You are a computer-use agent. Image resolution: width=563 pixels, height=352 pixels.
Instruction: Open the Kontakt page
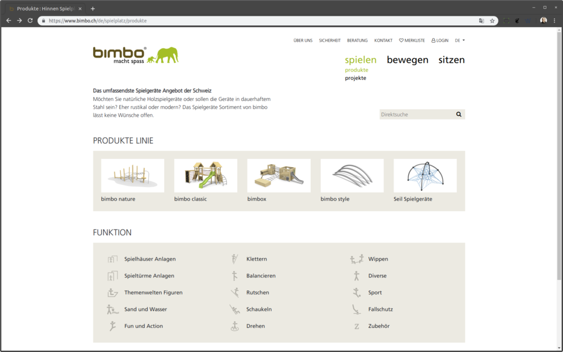[x=383, y=40]
